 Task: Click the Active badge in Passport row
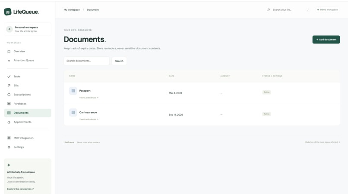[266, 92]
